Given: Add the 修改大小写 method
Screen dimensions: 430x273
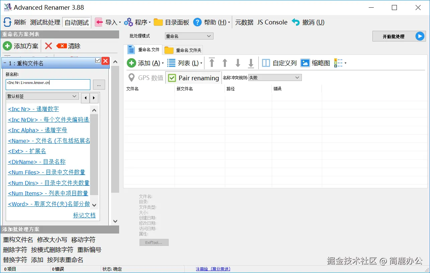Looking at the screenshot, I should (x=52, y=240).
